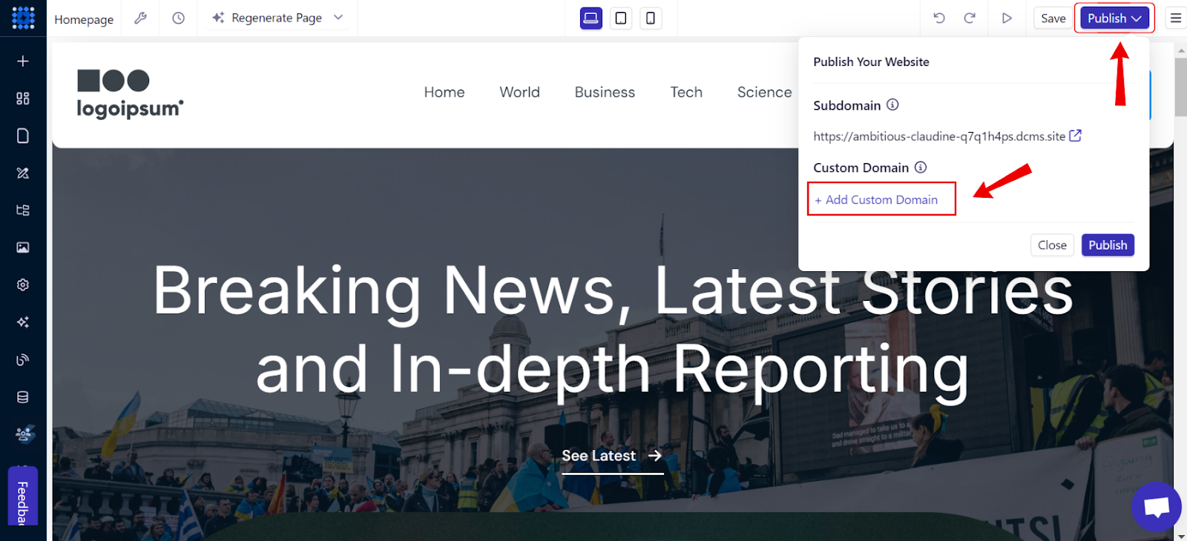
Task: Click the add element plus icon
Action: point(23,61)
